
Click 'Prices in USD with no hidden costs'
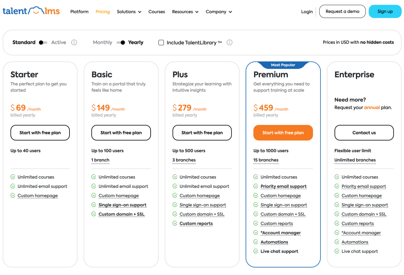point(358,42)
